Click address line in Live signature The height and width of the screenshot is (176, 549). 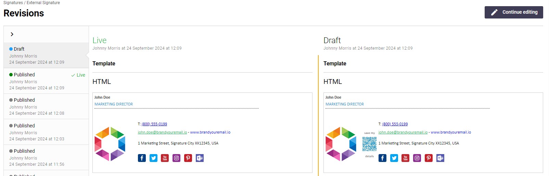(x=178, y=143)
